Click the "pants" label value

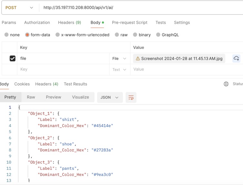[68, 169]
